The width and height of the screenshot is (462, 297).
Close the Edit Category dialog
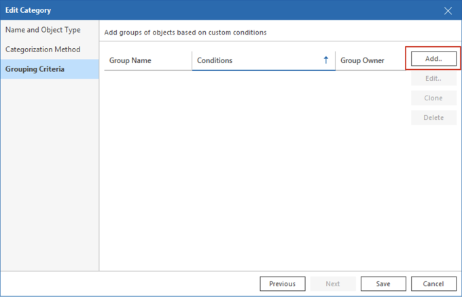[x=448, y=10]
